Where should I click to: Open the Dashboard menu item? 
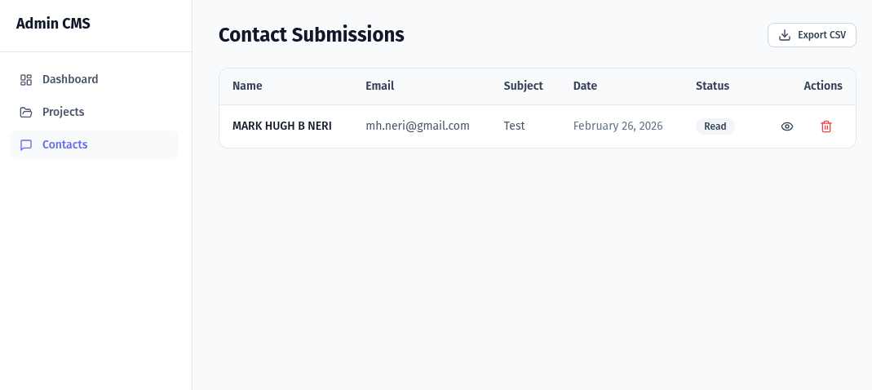coord(70,80)
